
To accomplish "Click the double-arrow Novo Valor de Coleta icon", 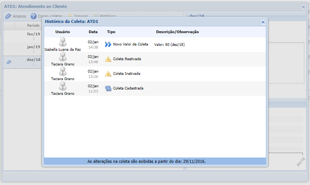I will (x=108, y=44).
